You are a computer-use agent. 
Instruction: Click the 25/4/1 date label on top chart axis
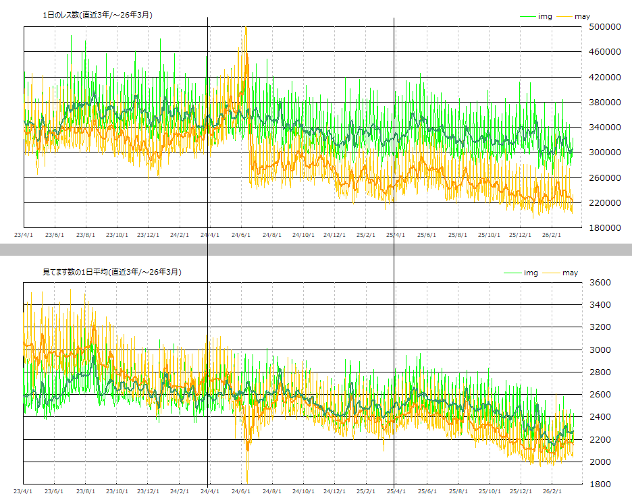coord(395,235)
